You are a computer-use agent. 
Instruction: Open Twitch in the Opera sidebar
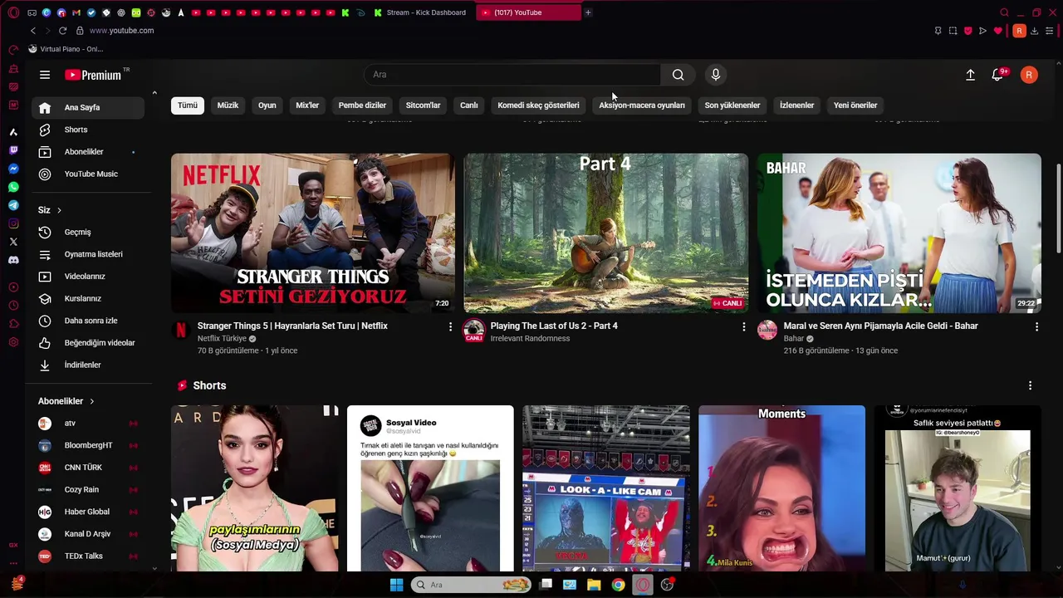click(13, 150)
